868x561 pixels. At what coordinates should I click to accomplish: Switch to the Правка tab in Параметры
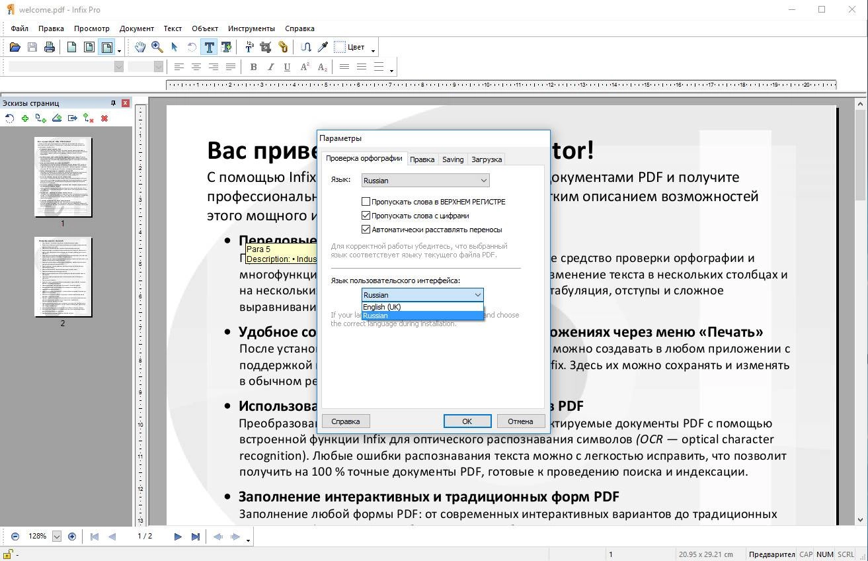tap(422, 159)
